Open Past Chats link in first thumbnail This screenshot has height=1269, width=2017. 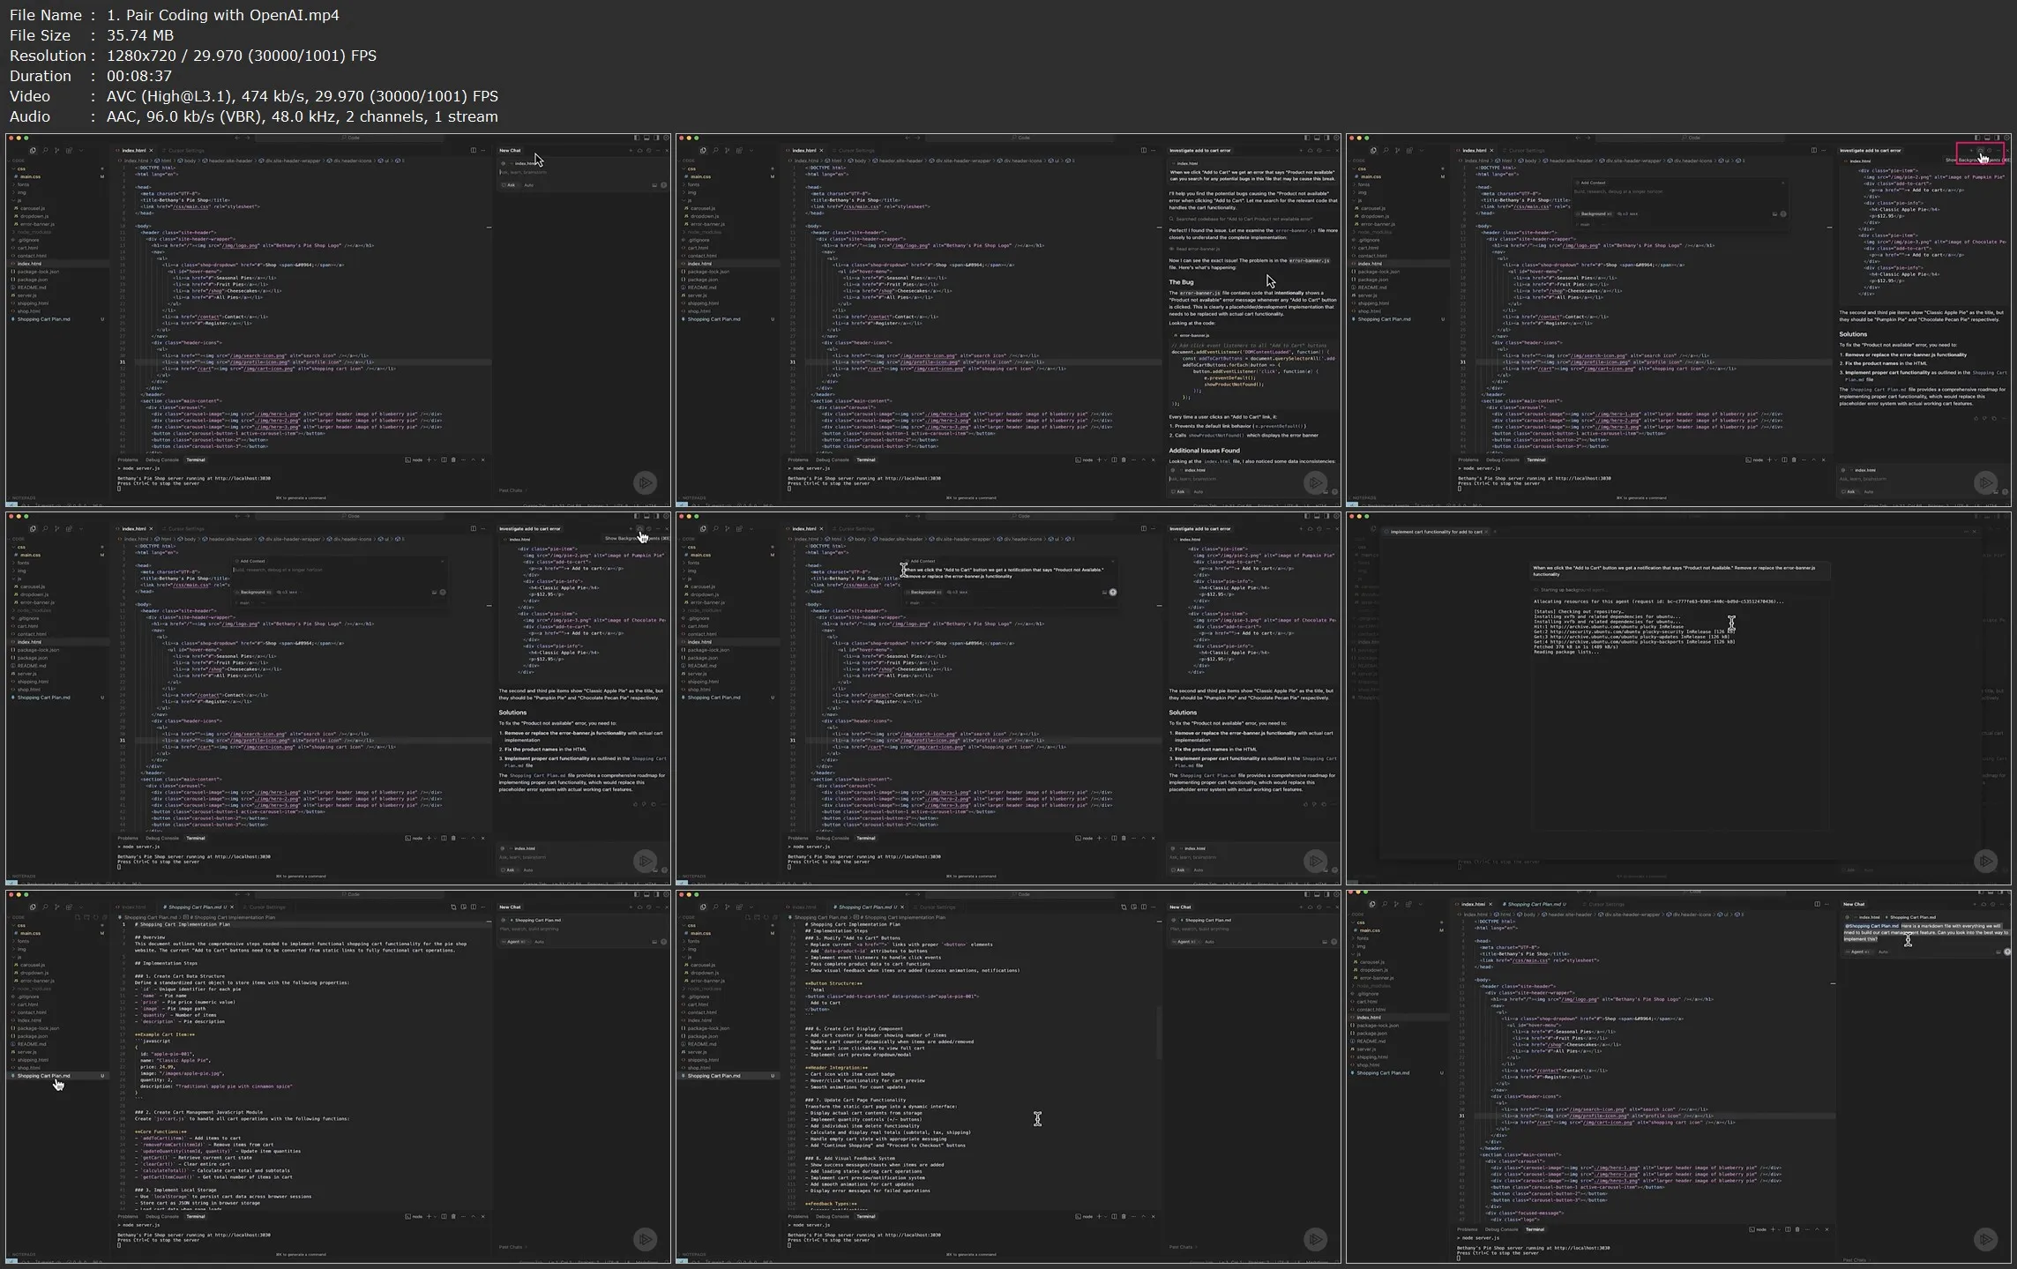512,490
